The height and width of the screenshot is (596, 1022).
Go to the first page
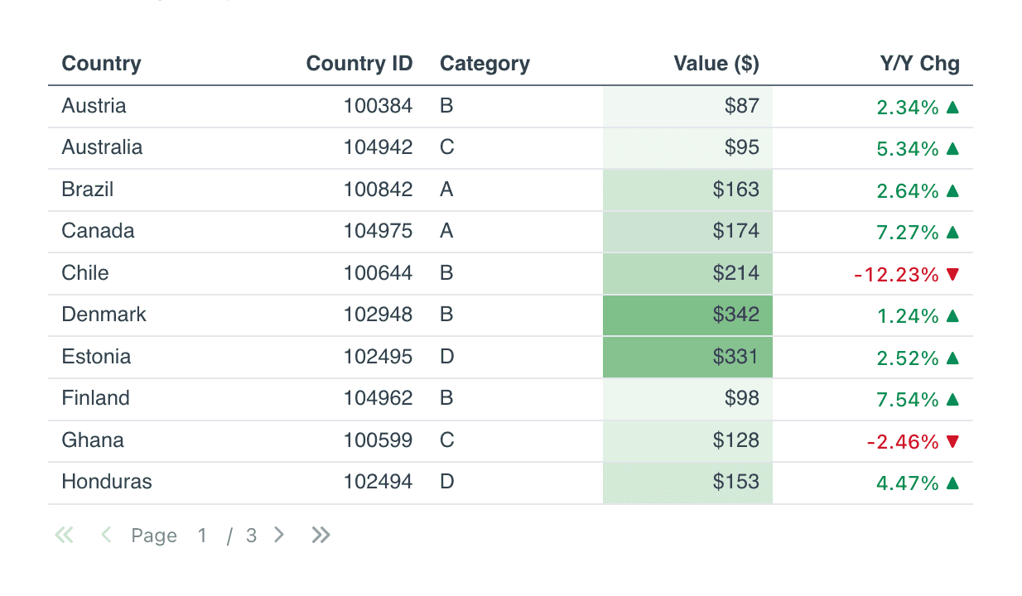[x=64, y=536]
